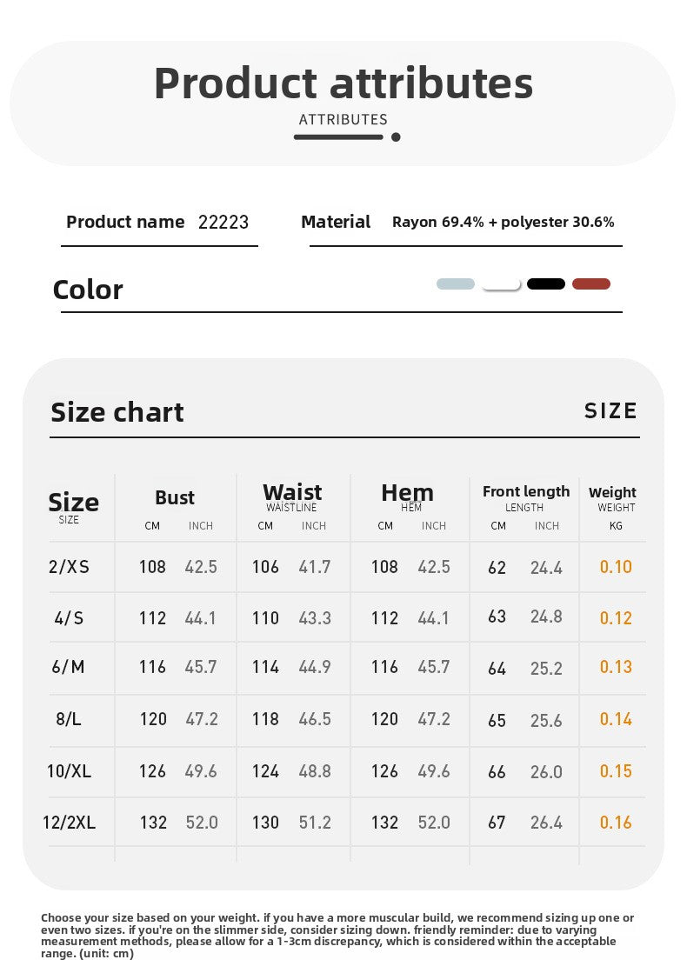Select the 4/S size row label

(x=69, y=618)
